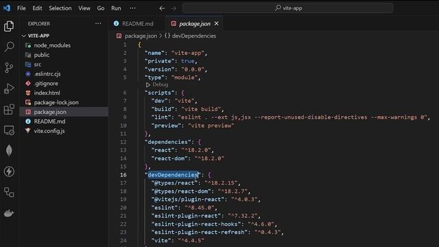This screenshot has height=247, width=439.
Task: Go back with the left arrow
Action: (162, 8)
